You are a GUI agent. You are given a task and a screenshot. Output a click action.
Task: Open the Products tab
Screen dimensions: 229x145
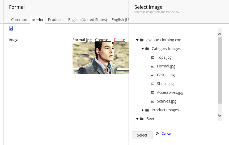(x=56, y=20)
